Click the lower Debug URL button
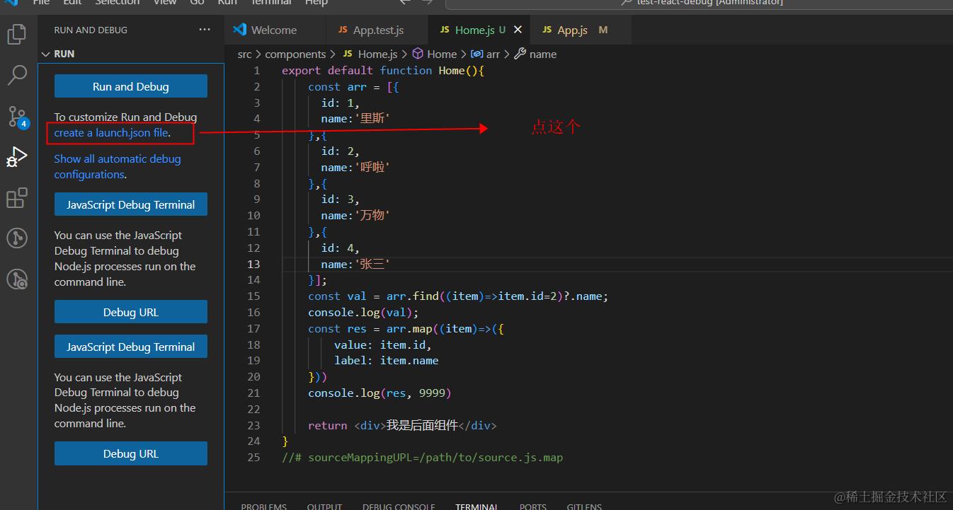Viewport: 953px width, 510px height. pos(131,453)
